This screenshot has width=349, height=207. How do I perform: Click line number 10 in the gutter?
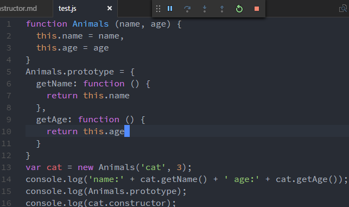pos(6,131)
